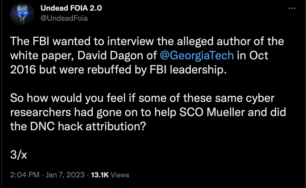This screenshot has width=306, height=188.
Task: Follow the @GeorgiaTech mention link
Action: (x=197, y=55)
